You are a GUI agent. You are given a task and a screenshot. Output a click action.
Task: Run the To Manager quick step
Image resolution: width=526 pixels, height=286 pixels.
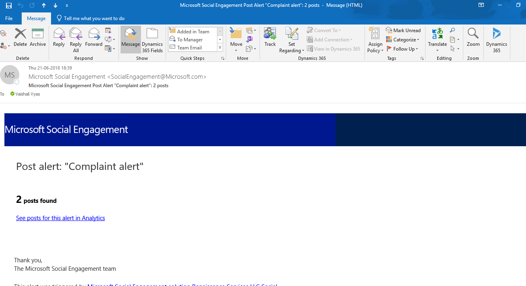pos(193,39)
